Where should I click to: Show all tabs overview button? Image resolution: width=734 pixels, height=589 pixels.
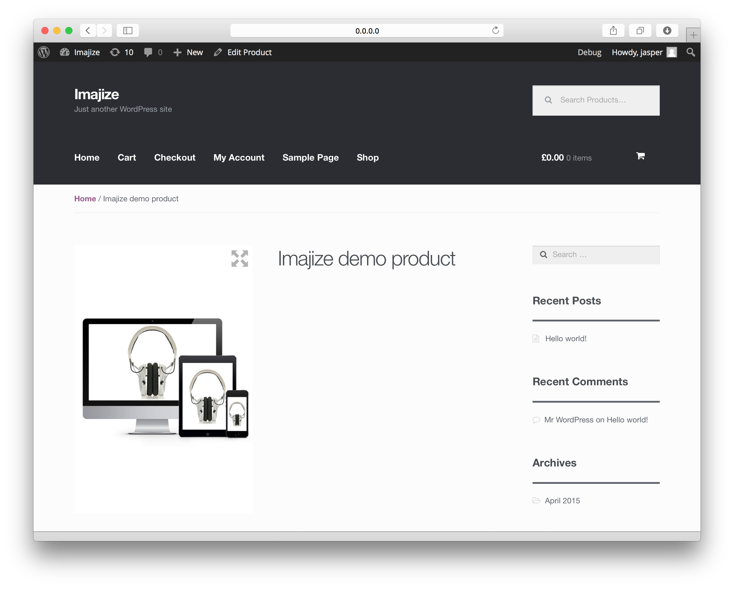(640, 30)
